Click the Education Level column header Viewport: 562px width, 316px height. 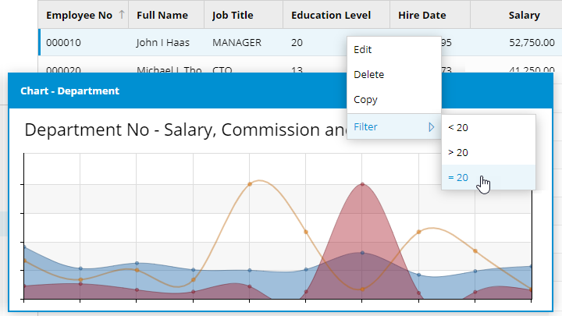coord(330,15)
